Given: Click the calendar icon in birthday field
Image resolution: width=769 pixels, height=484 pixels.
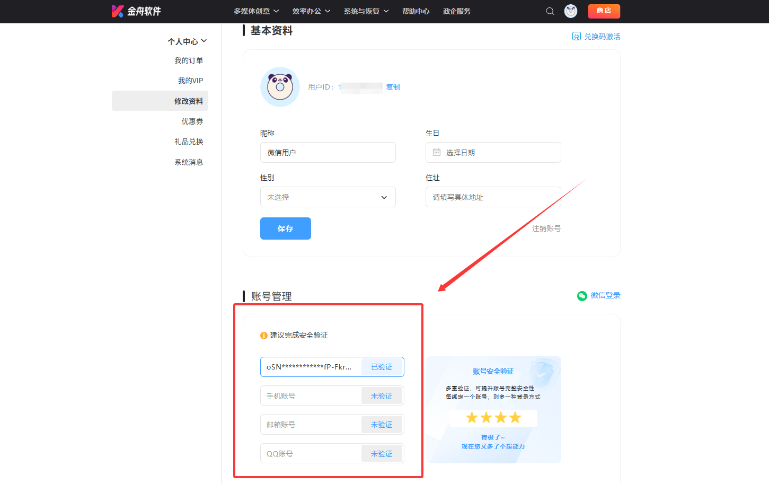Looking at the screenshot, I should pyautogui.click(x=437, y=153).
